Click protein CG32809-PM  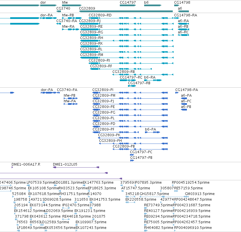tap(104, 96)
